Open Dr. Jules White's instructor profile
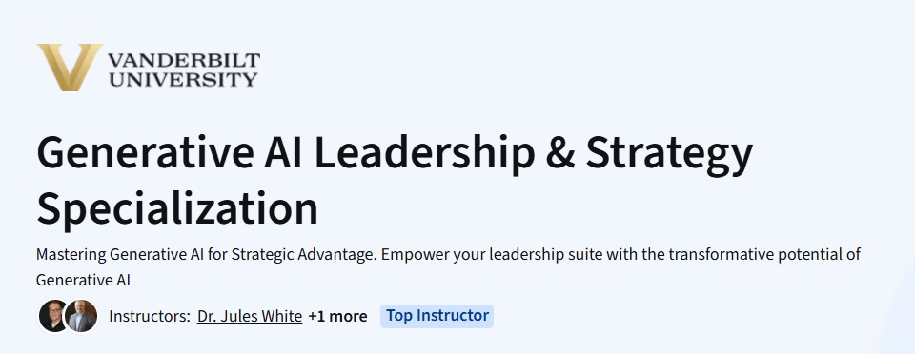The height and width of the screenshot is (354, 915). [x=250, y=316]
